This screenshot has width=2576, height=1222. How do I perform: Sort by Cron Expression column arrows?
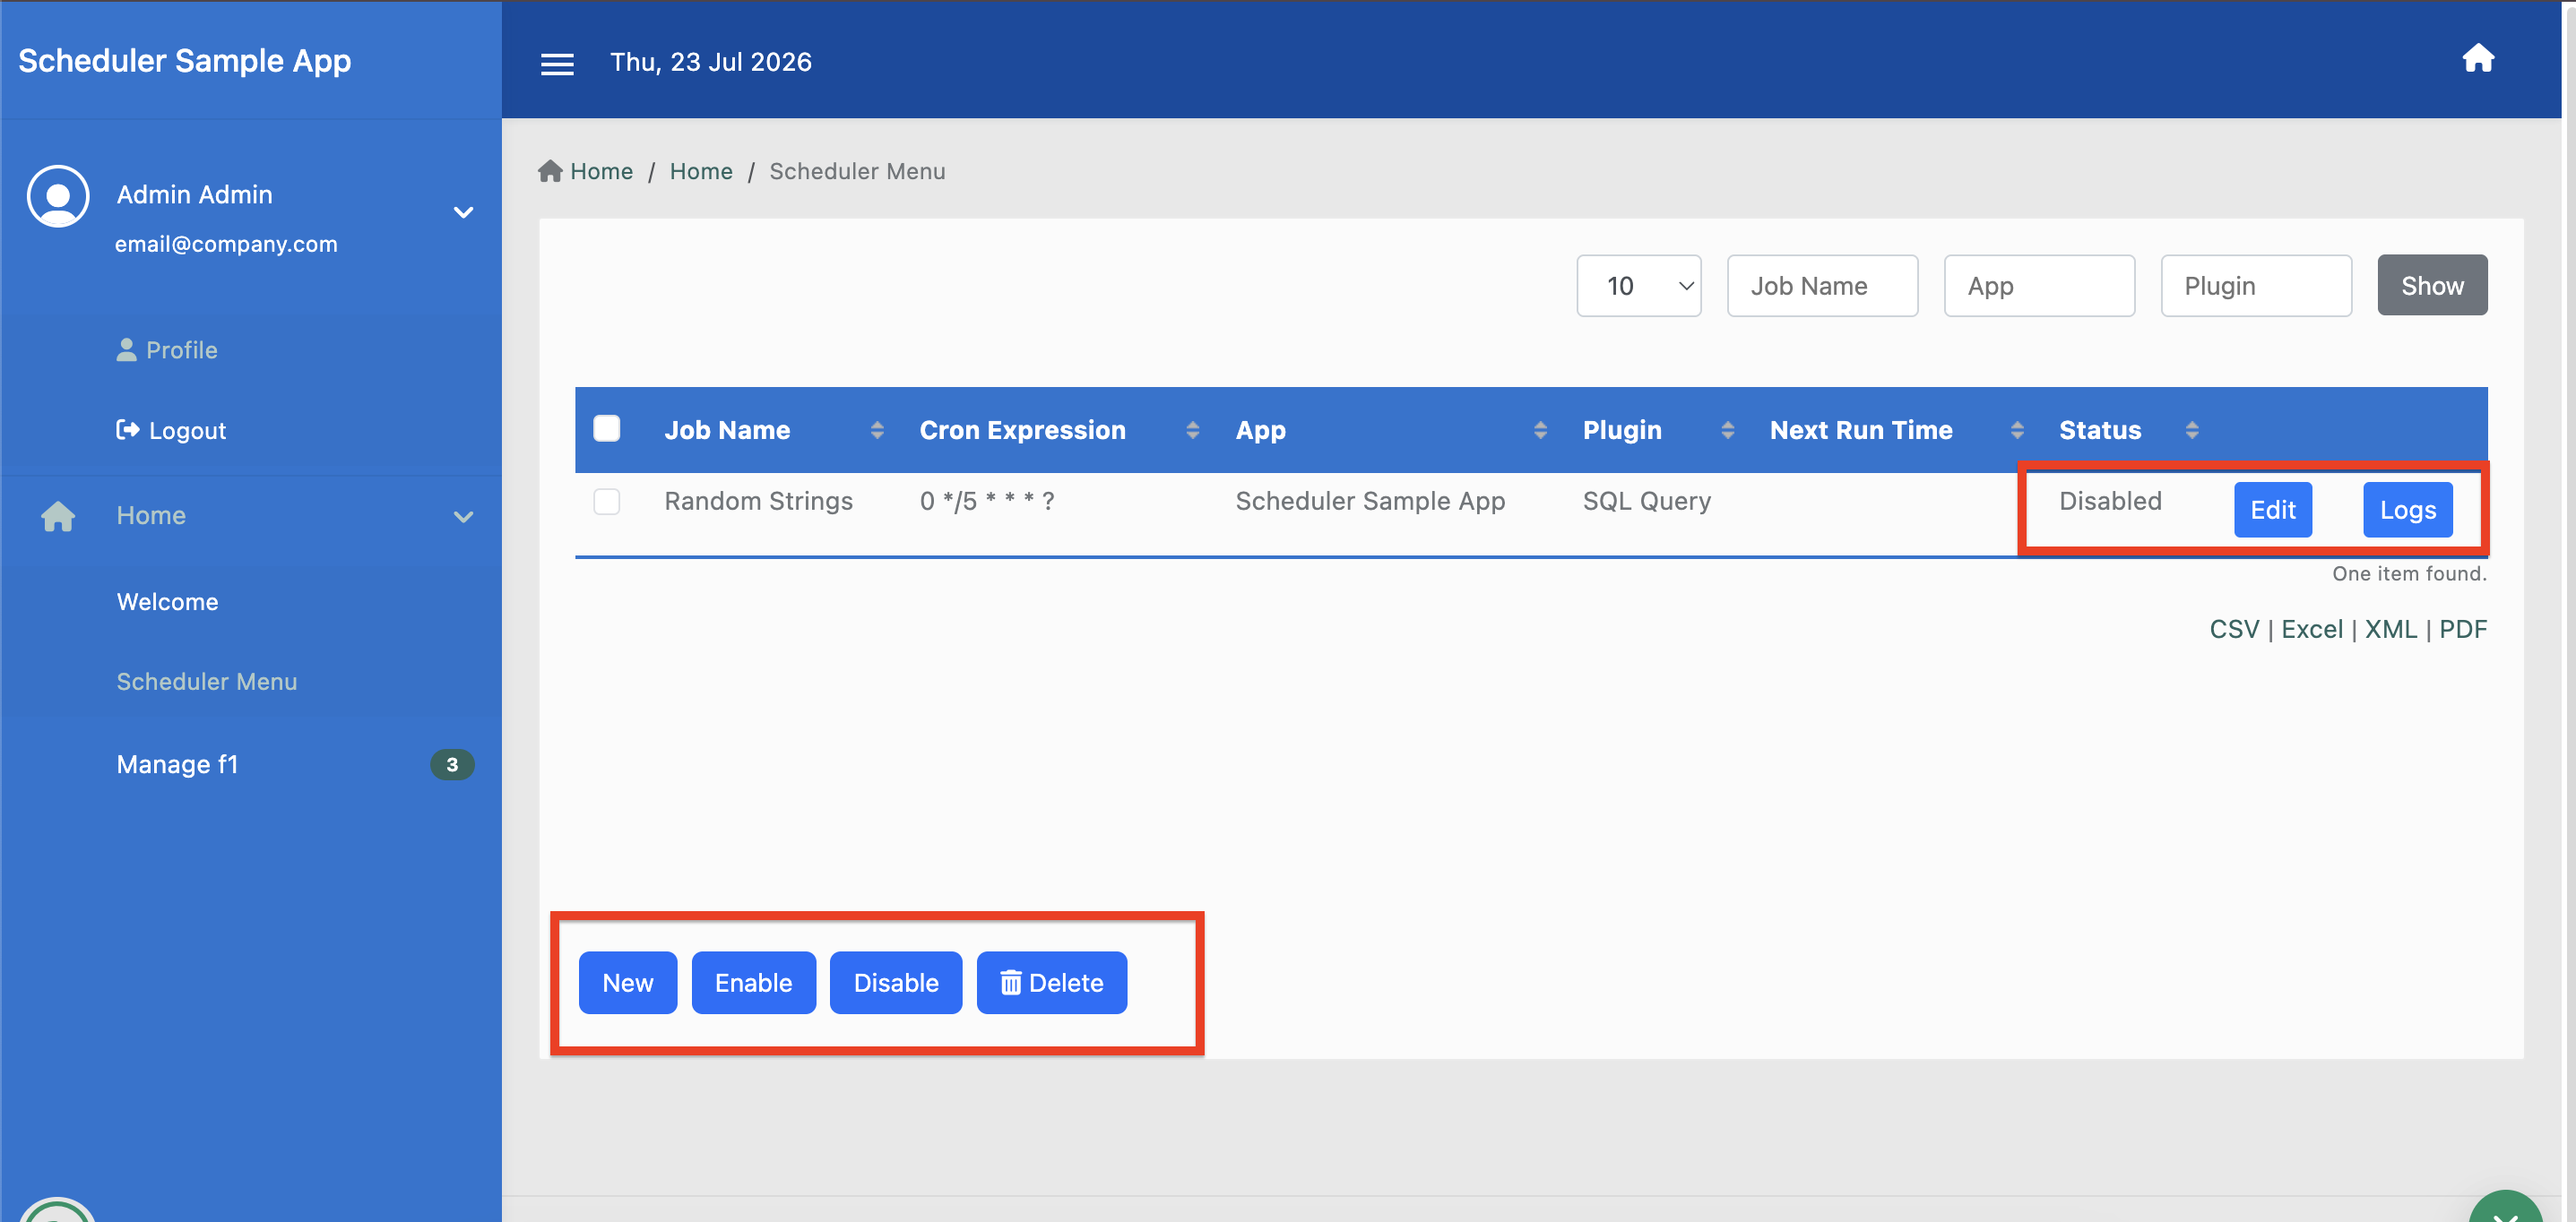[x=1192, y=431]
